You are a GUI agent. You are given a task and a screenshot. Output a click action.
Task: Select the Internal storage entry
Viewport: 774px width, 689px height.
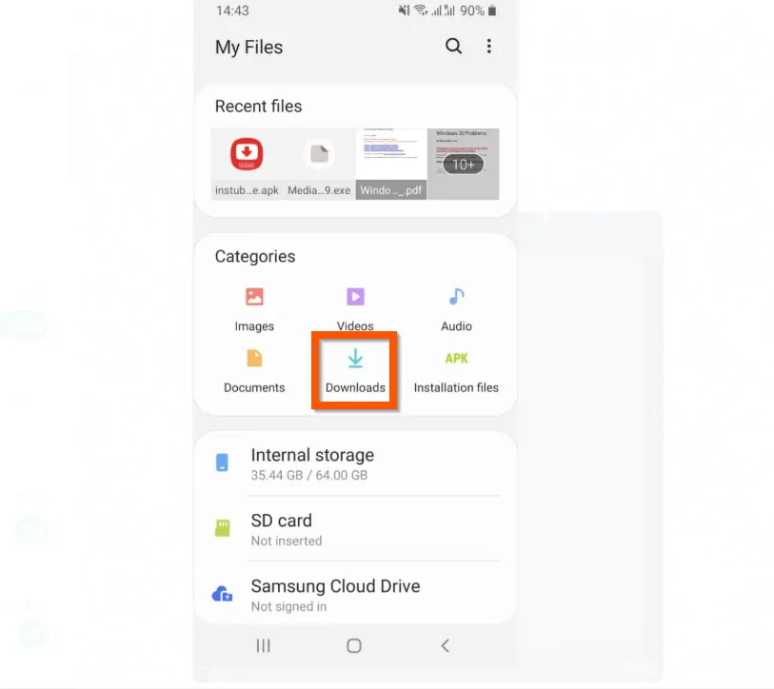[312, 463]
